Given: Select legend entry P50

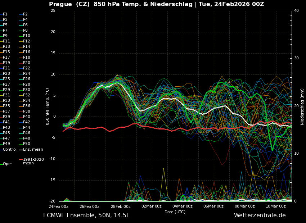Looking at the screenshot, I should click(x=27, y=144).
